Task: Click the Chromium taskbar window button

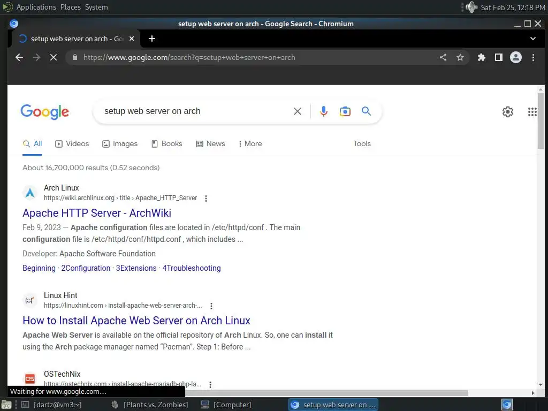Action: tap(333, 405)
